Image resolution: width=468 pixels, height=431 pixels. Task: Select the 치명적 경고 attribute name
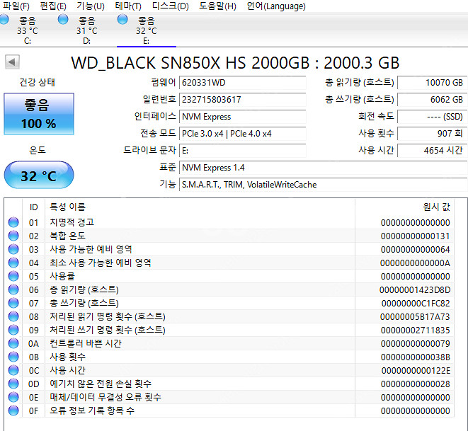click(72, 222)
